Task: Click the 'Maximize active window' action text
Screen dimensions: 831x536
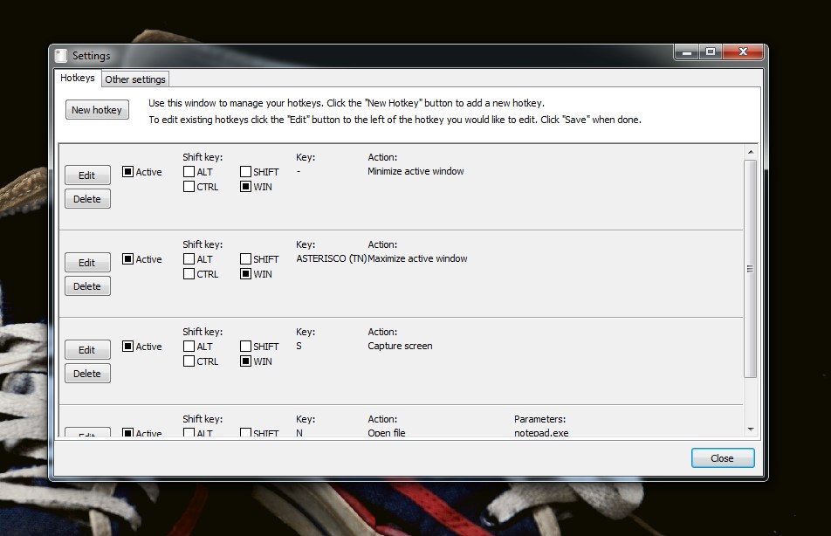Action: [417, 258]
